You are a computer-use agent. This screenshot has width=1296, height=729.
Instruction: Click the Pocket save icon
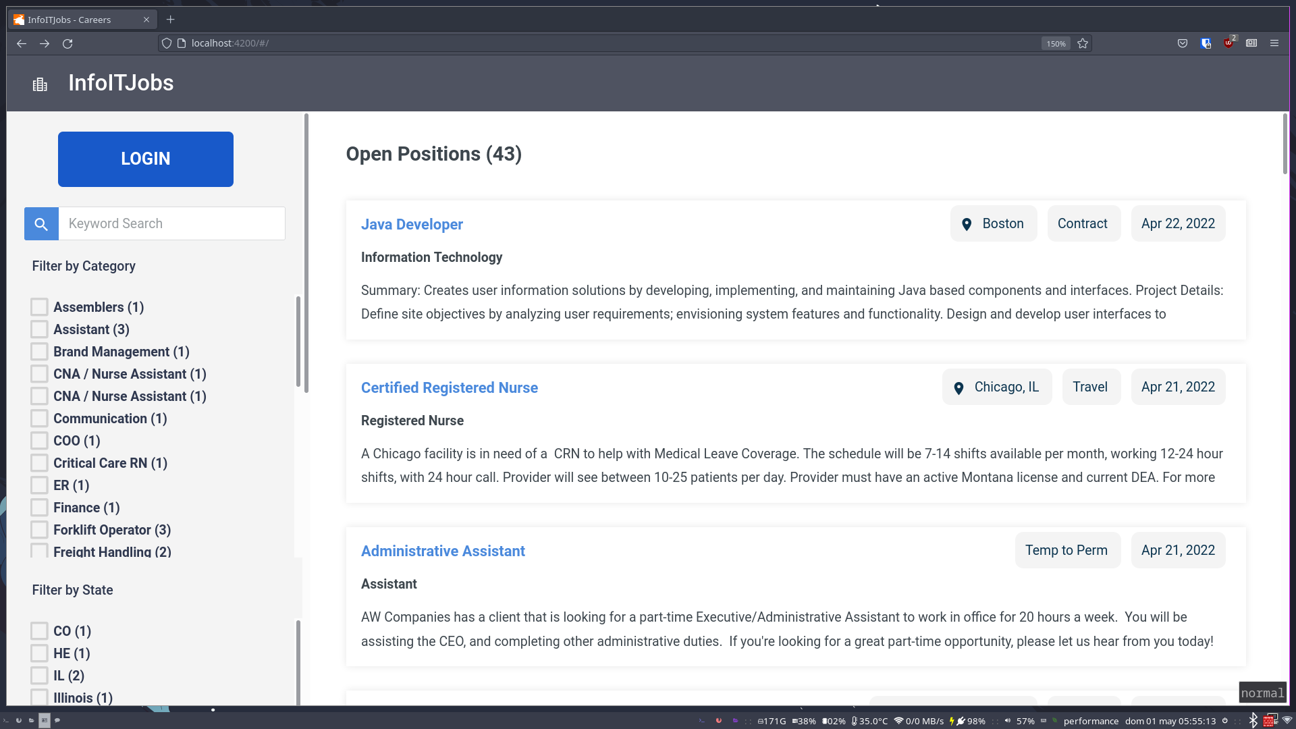point(1183,43)
